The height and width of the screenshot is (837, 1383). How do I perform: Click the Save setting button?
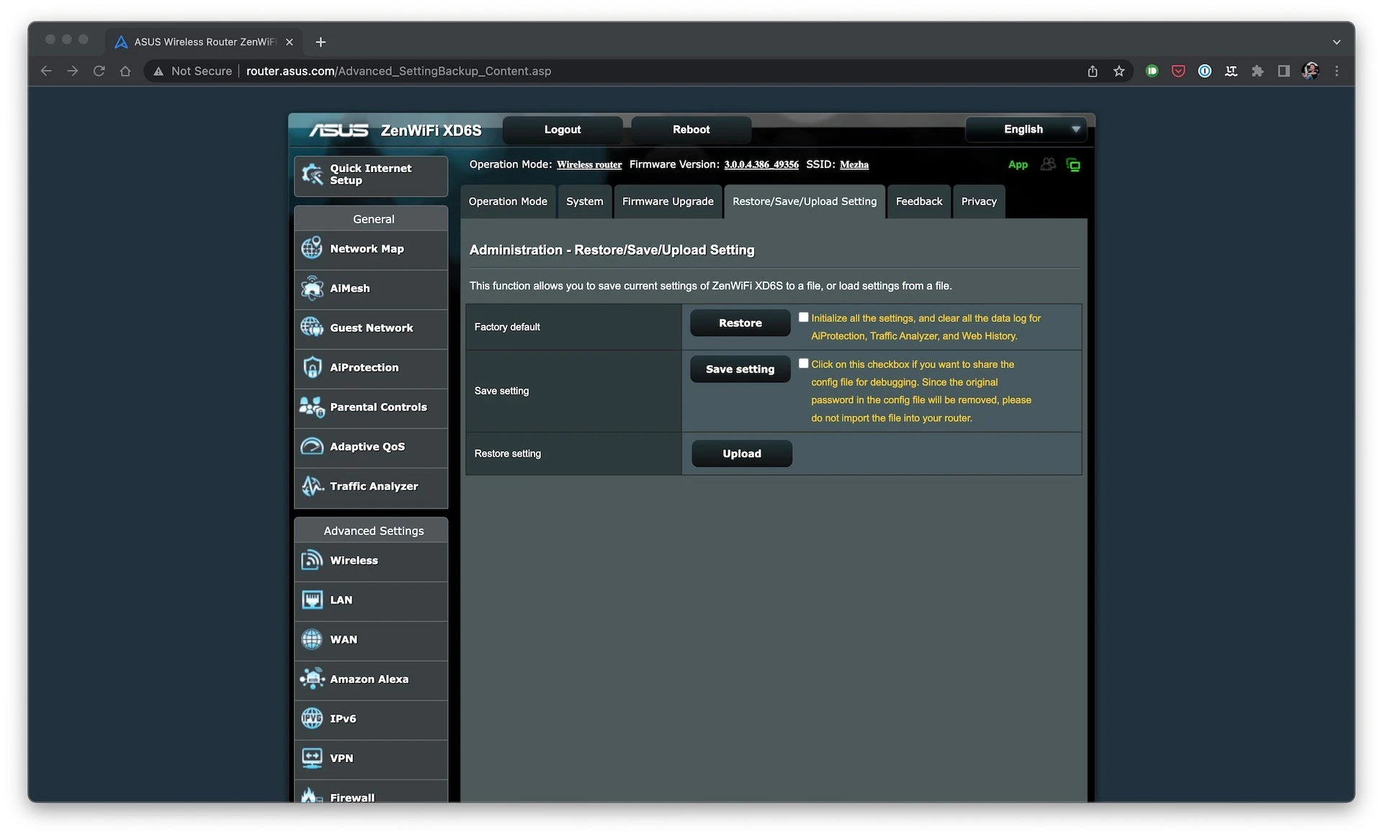[x=740, y=369]
